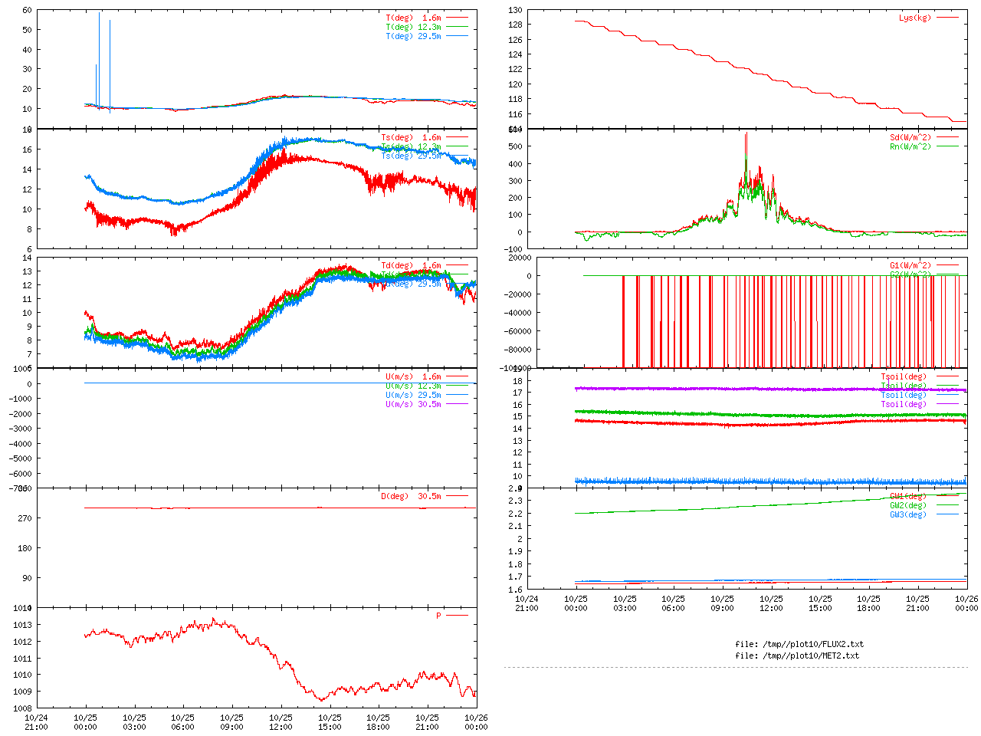Click the "T(deg) 1.6m" legend label
The image size is (981, 736).
click(x=413, y=18)
